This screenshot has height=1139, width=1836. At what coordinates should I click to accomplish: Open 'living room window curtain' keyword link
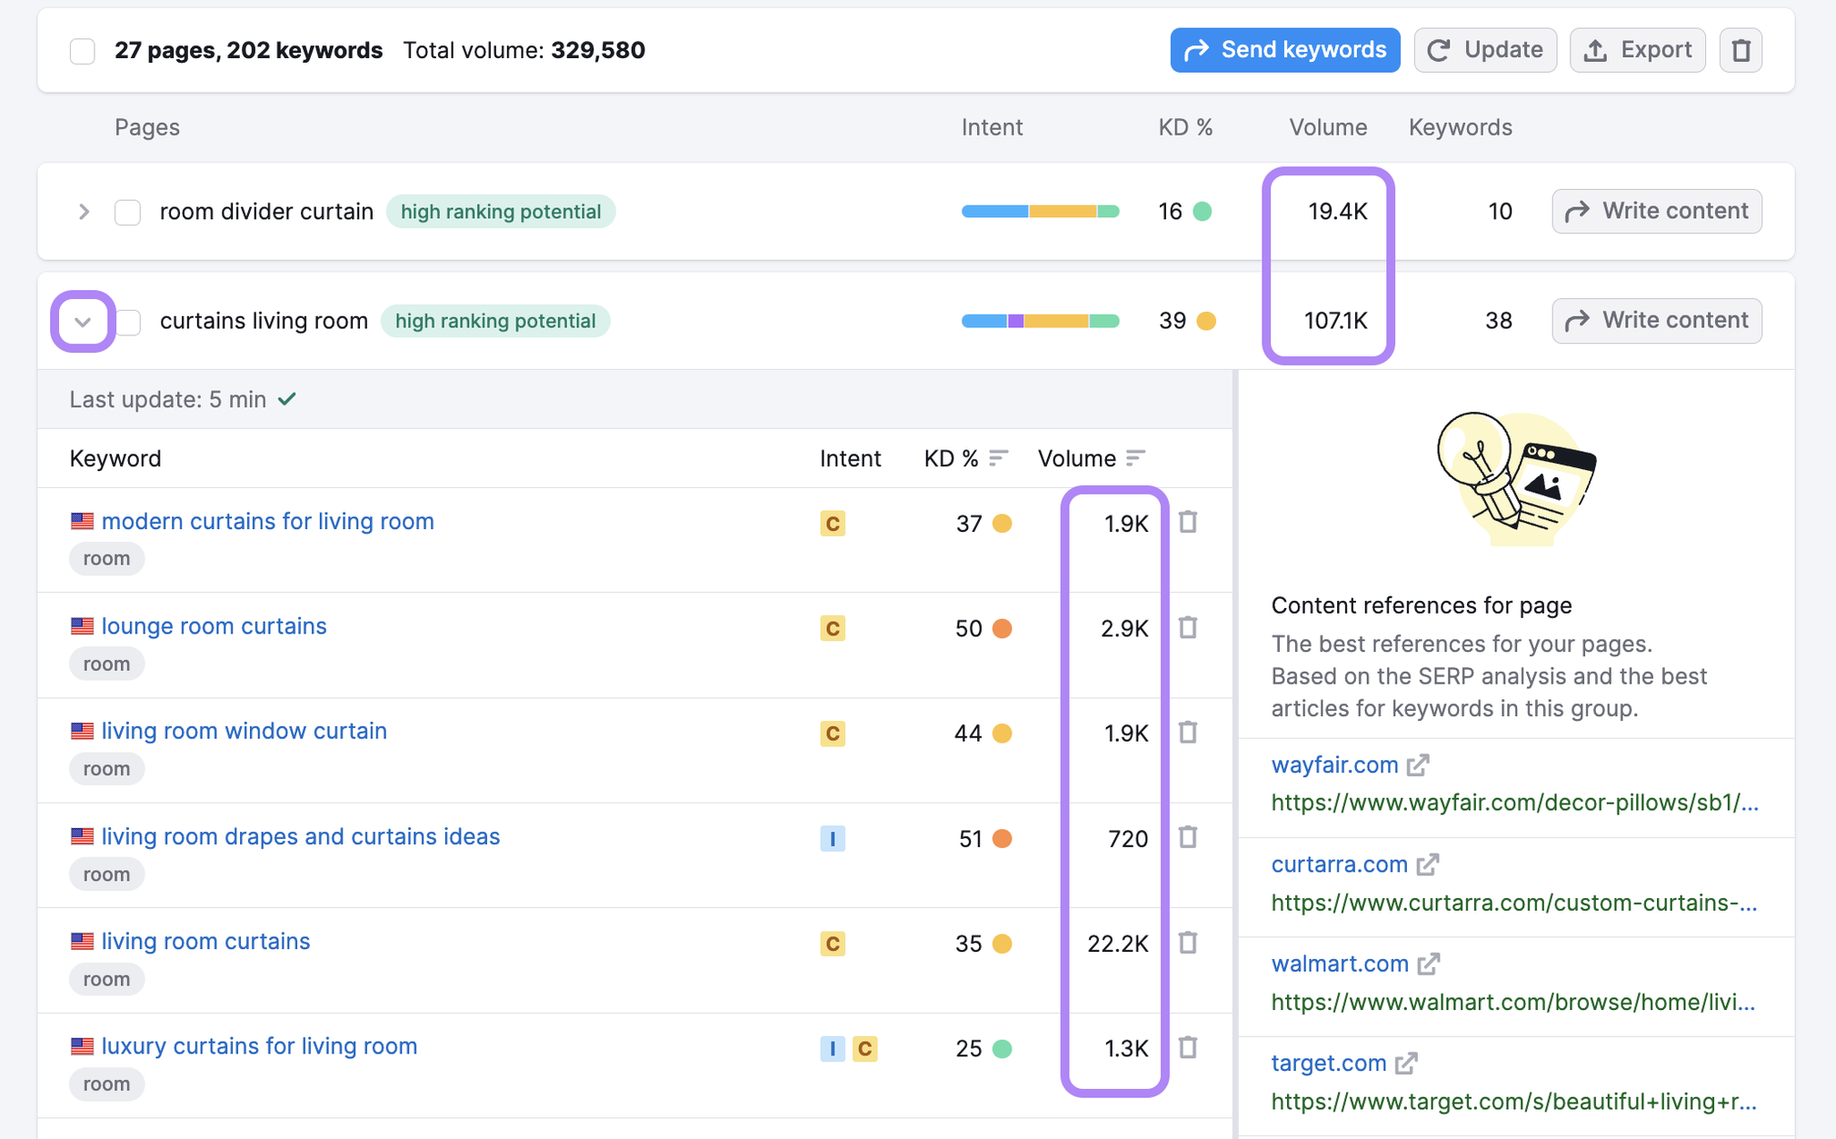(244, 731)
